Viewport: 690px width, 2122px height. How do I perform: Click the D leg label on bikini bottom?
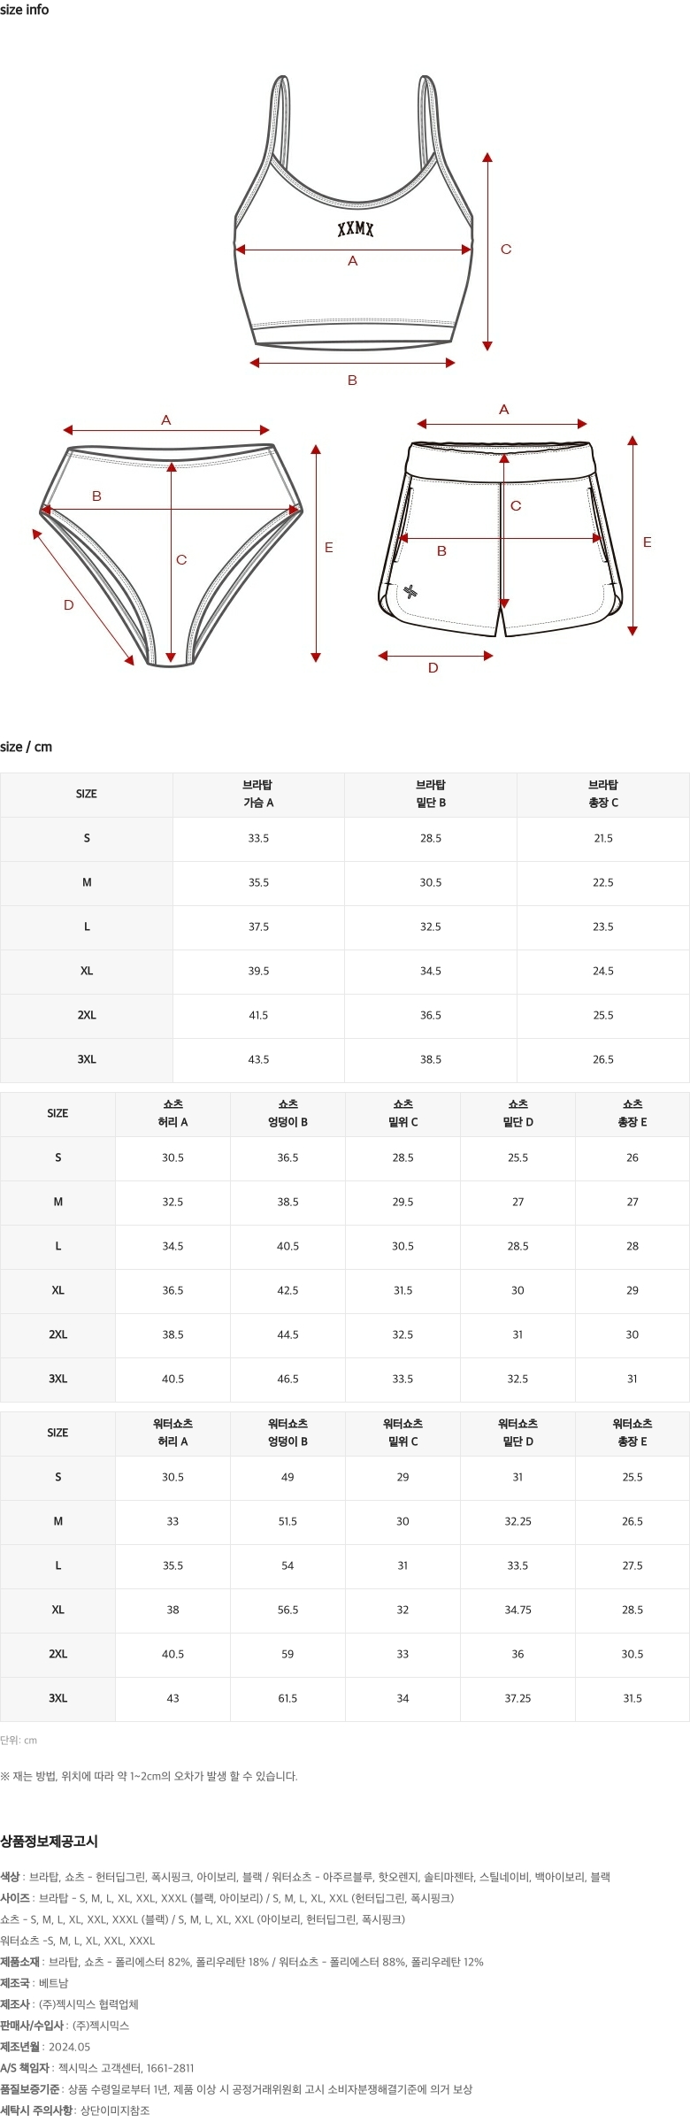pos(69,605)
